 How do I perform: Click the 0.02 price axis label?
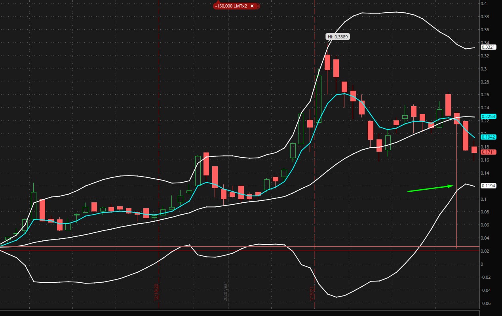[485, 251]
